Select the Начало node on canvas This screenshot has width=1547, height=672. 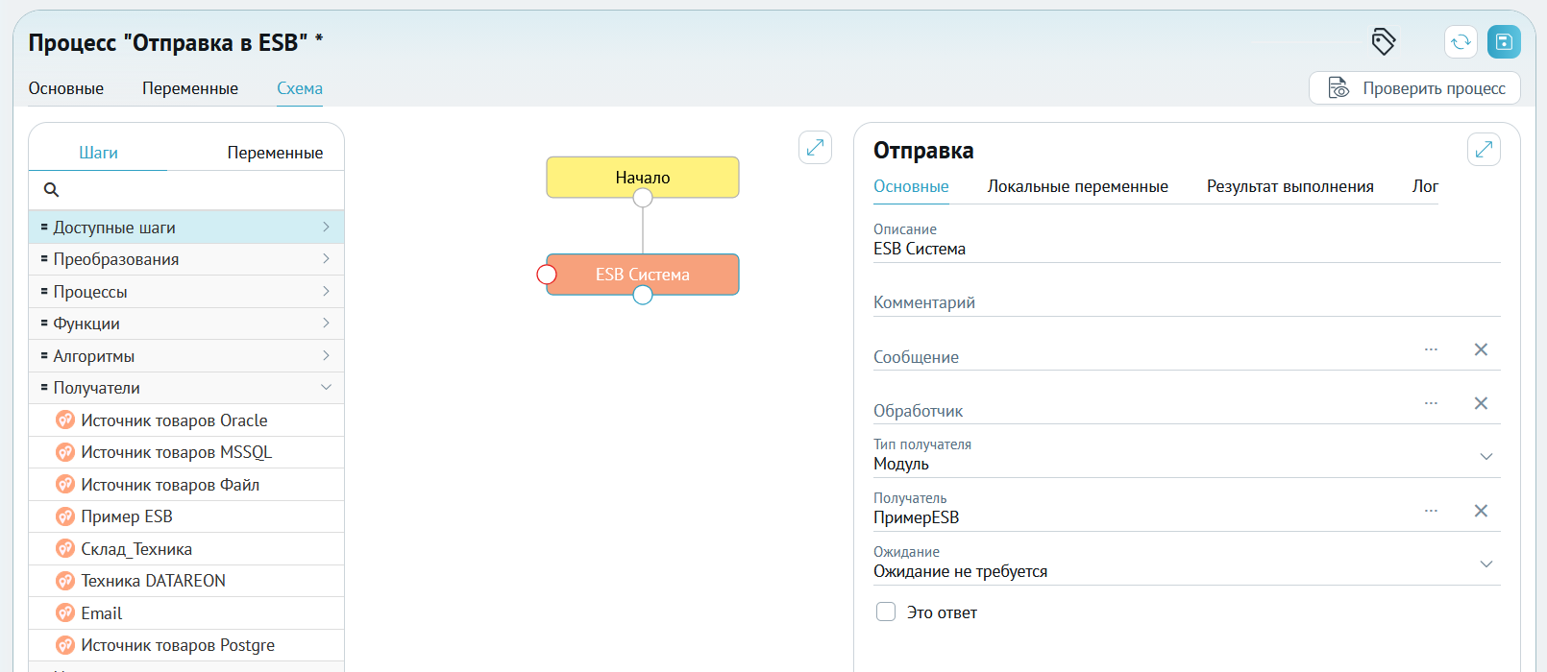pos(643,178)
